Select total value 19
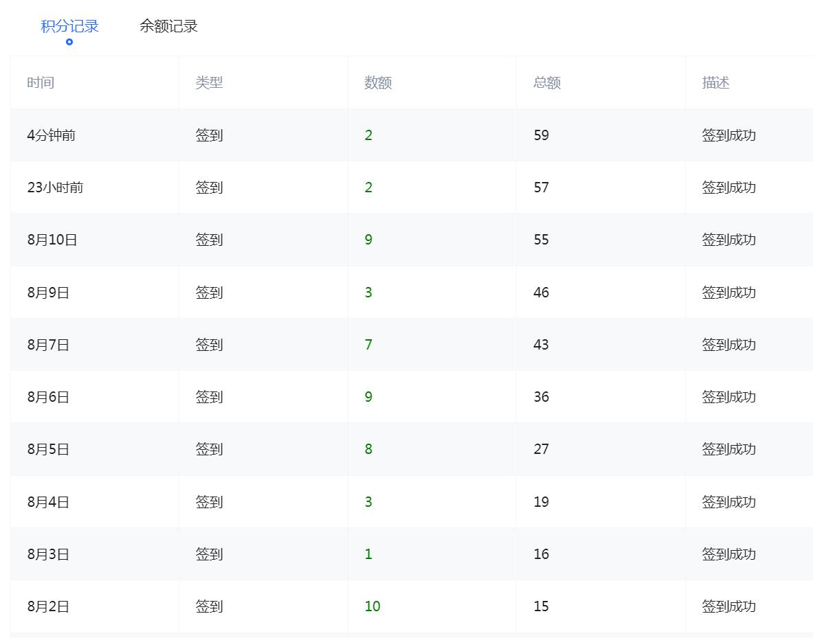Image resolution: width=813 pixels, height=638 pixels. [542, 502]
